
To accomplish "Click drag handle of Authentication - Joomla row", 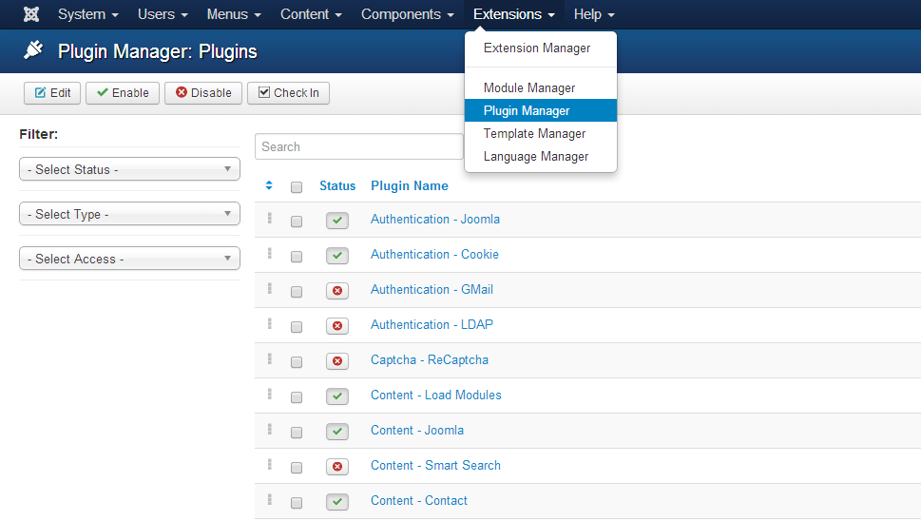I will (270, 218).
